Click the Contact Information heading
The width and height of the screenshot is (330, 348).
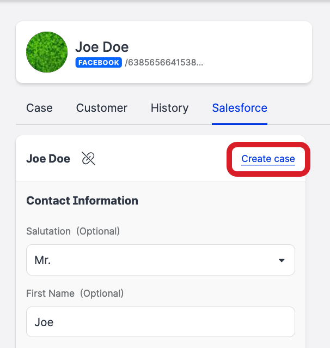[82, 201]
